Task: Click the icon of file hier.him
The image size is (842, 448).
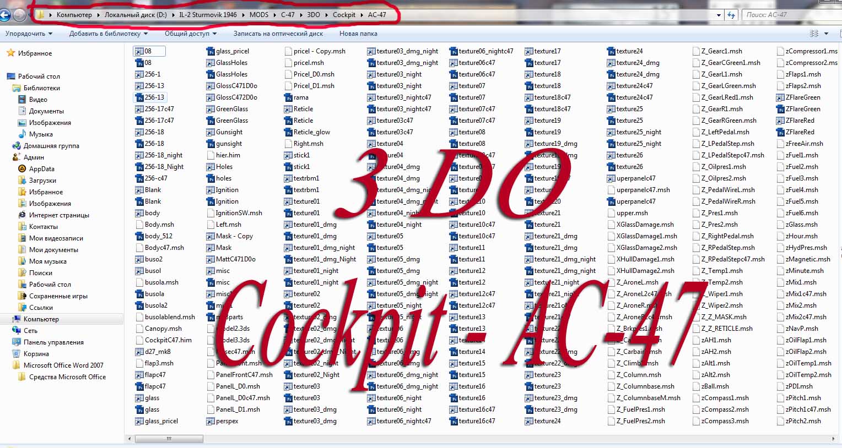Action: point(210,155)
